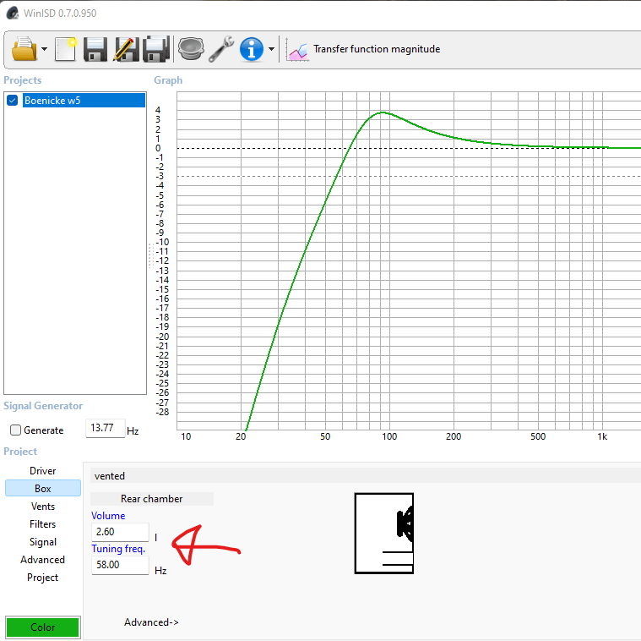
Task: Open a project with the folder icon
Action: coord(24,49)
